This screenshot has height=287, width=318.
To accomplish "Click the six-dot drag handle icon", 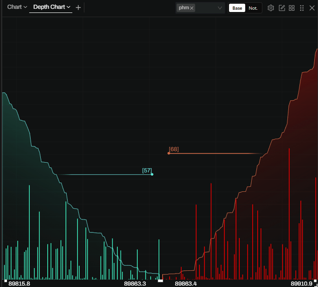I will (x=302, y=8).
